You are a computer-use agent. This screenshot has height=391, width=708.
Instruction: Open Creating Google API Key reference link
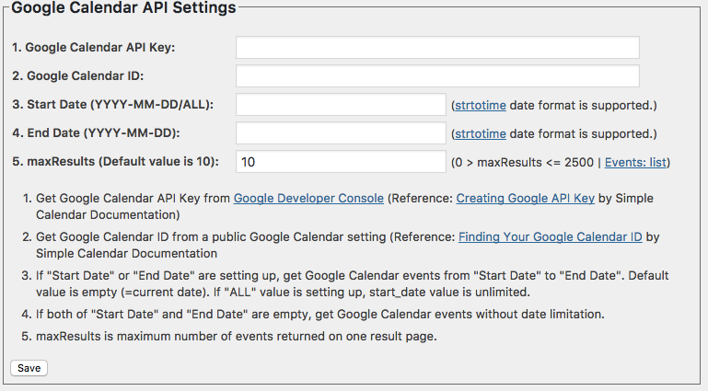point(525,198)
